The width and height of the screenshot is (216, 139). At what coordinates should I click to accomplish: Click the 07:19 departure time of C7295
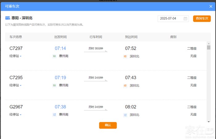coord(60,78)
